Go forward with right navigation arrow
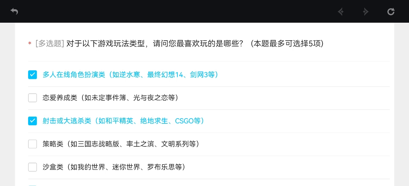The height and width of the screenshot is (186, 409). (366, 12)
